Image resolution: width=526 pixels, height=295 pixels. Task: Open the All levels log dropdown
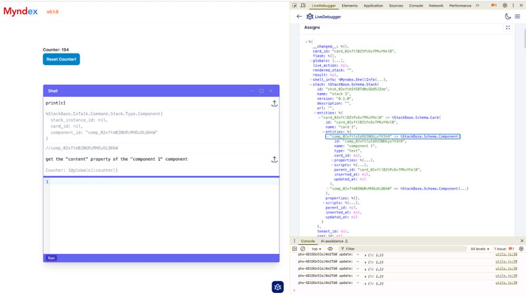tap(480, 249)
